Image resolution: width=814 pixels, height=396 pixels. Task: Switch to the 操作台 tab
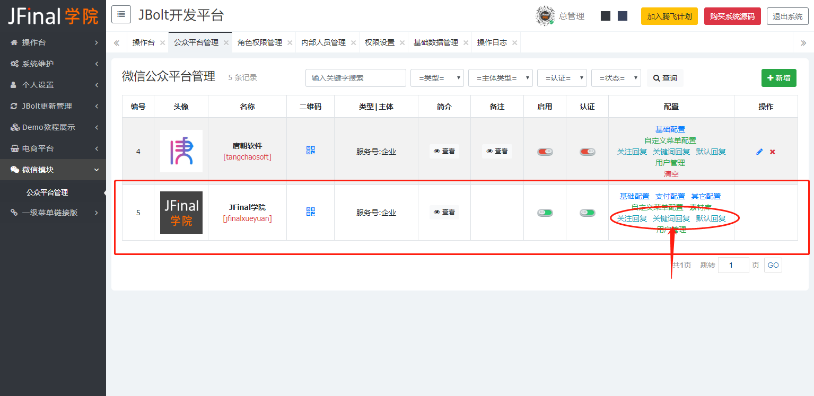[144, 42]
